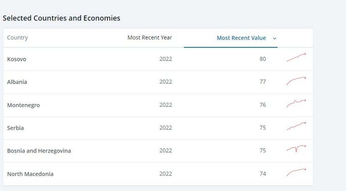The height and width of the screenshot is (191, 346).
Task: Click Kosovo's most recent value 80
Action: (x=263, y=59)
